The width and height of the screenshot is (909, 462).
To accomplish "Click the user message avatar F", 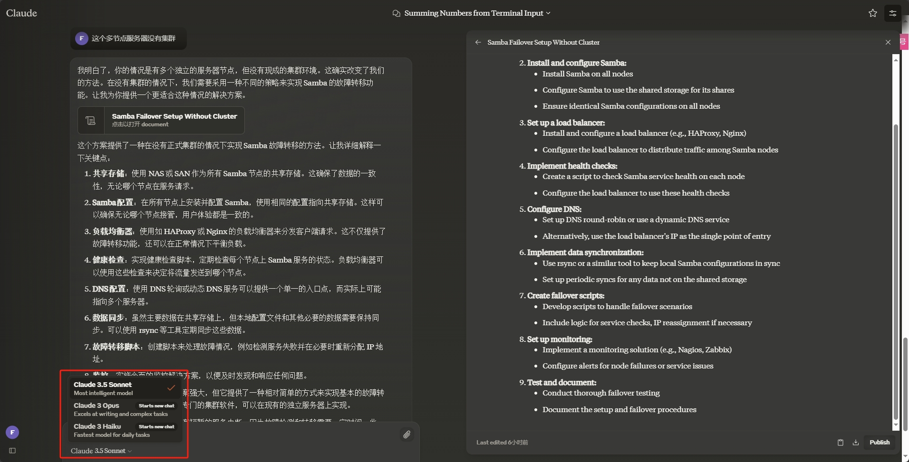I will [x=82, y=38].
